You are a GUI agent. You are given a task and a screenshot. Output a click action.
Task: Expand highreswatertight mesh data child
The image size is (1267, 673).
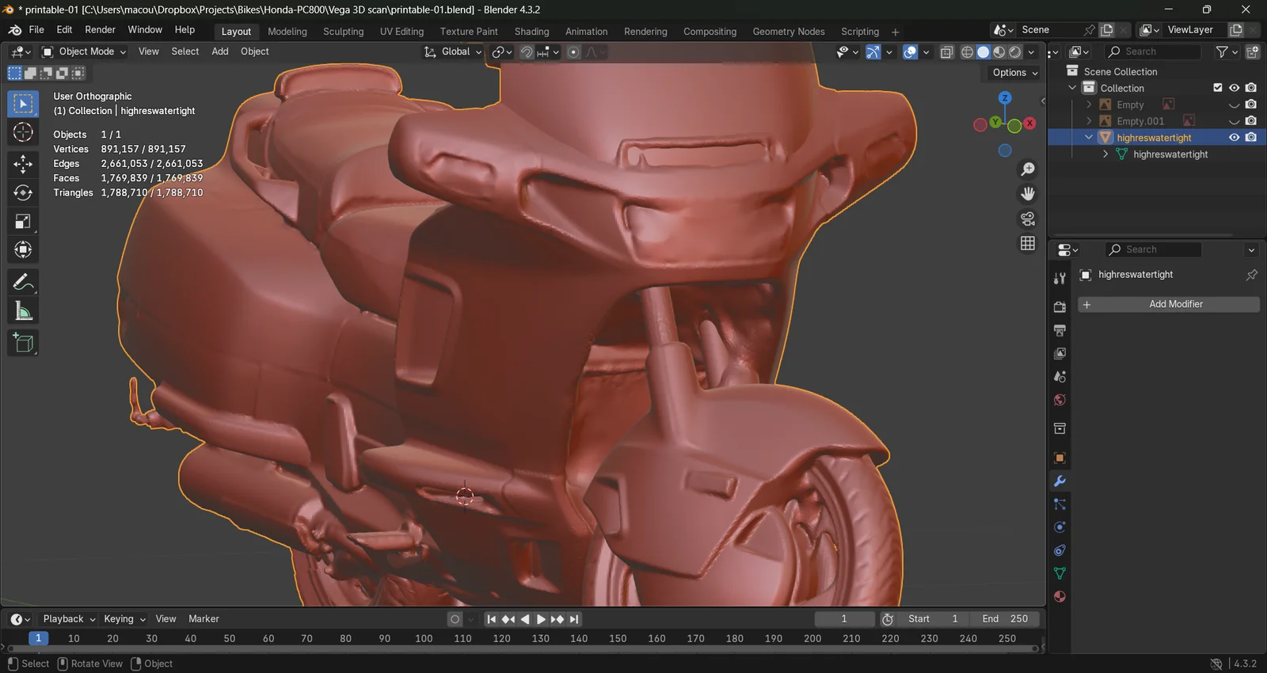click(x=1105, y=154)
